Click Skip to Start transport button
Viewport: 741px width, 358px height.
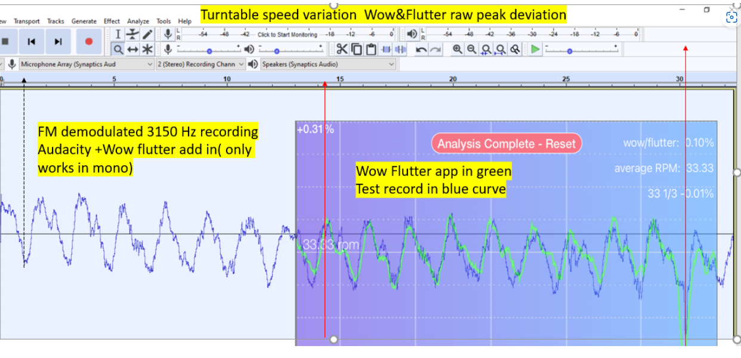click(32, 42)
